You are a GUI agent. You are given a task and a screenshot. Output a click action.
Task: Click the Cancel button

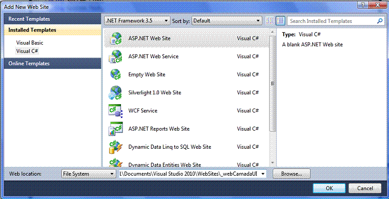[x=365, y=188]
